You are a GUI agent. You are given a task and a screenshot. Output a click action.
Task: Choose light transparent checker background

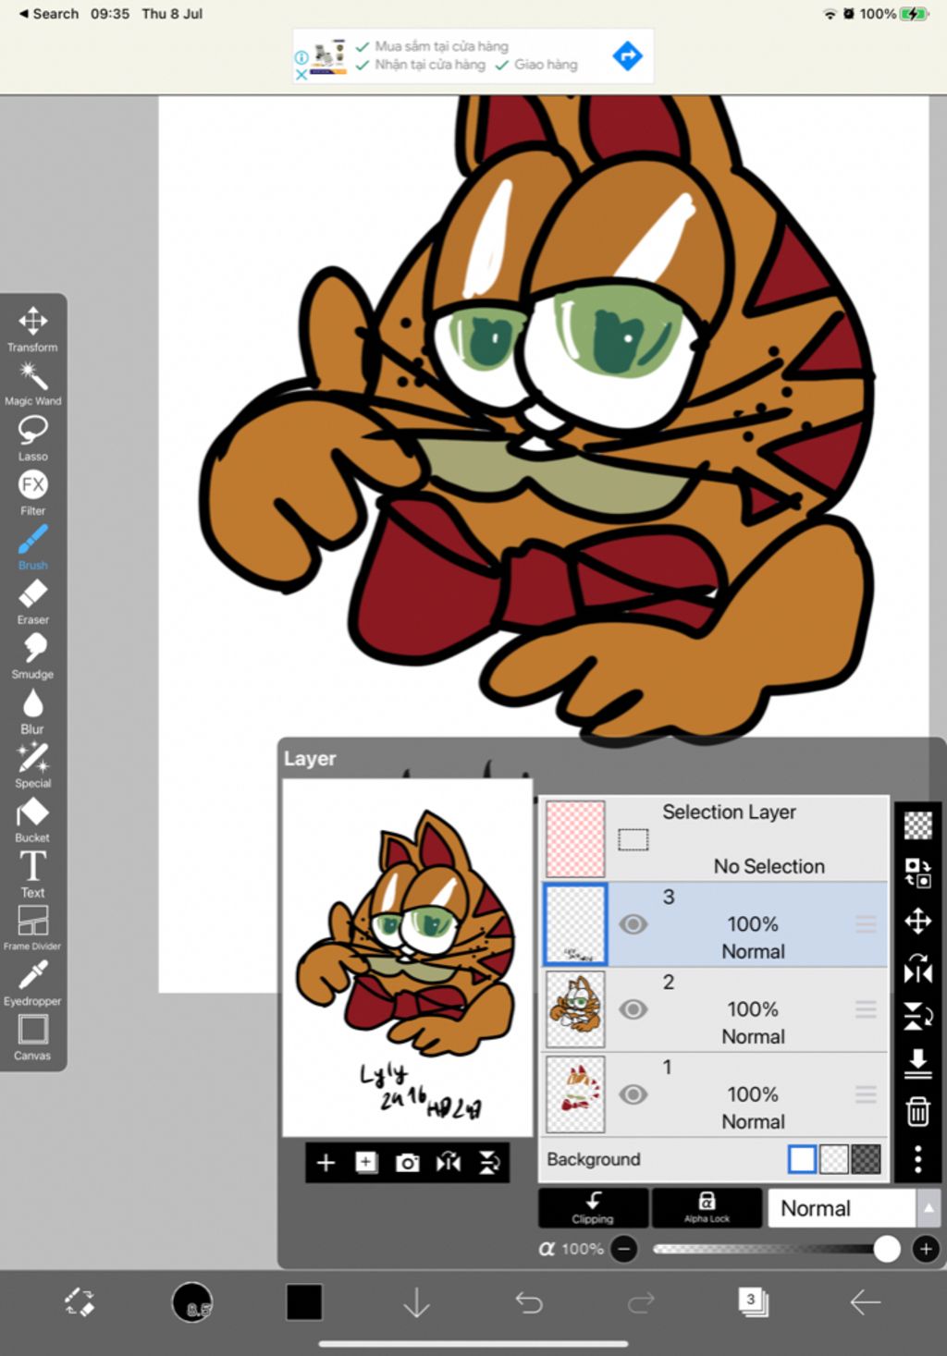click(834, 1159)
